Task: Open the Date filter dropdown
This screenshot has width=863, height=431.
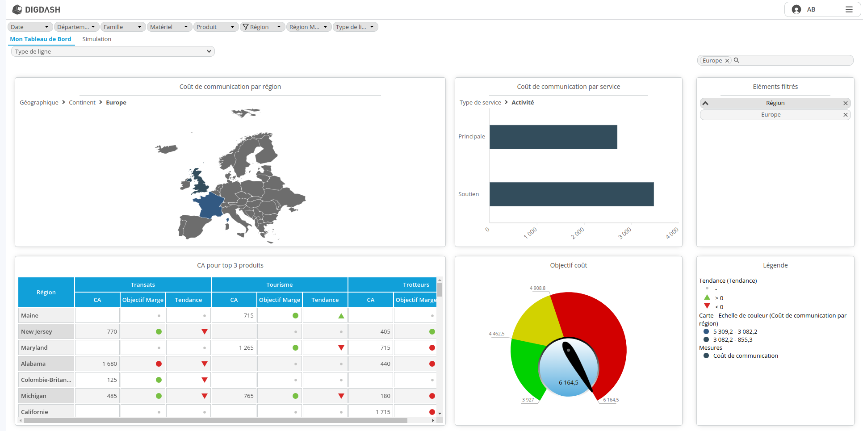Action: (x=29, y=27)
